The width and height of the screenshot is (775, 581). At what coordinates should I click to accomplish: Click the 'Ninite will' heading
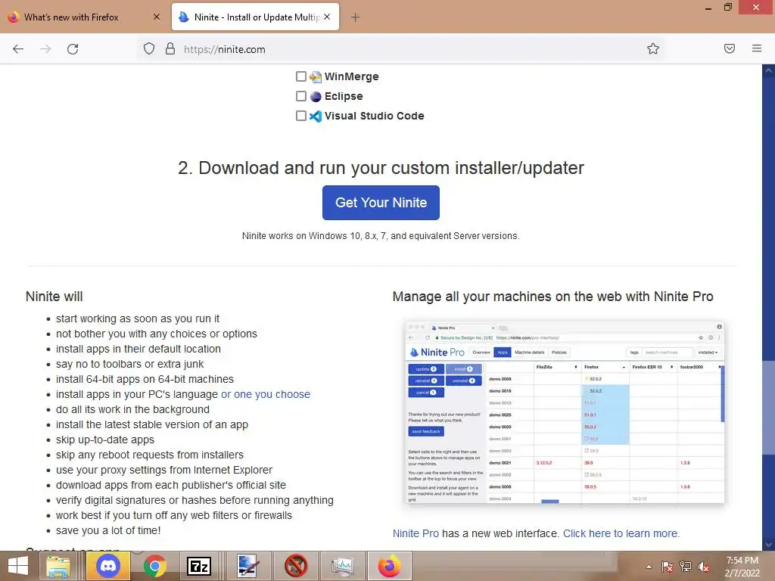tap(54, 297)
